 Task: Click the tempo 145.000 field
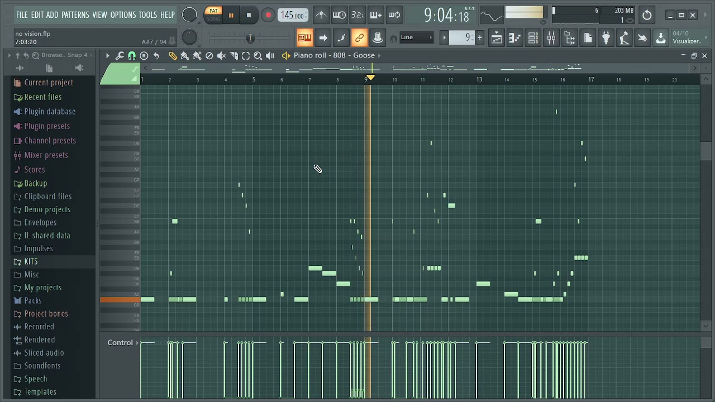pyautogui.click(x=293, y=16)
